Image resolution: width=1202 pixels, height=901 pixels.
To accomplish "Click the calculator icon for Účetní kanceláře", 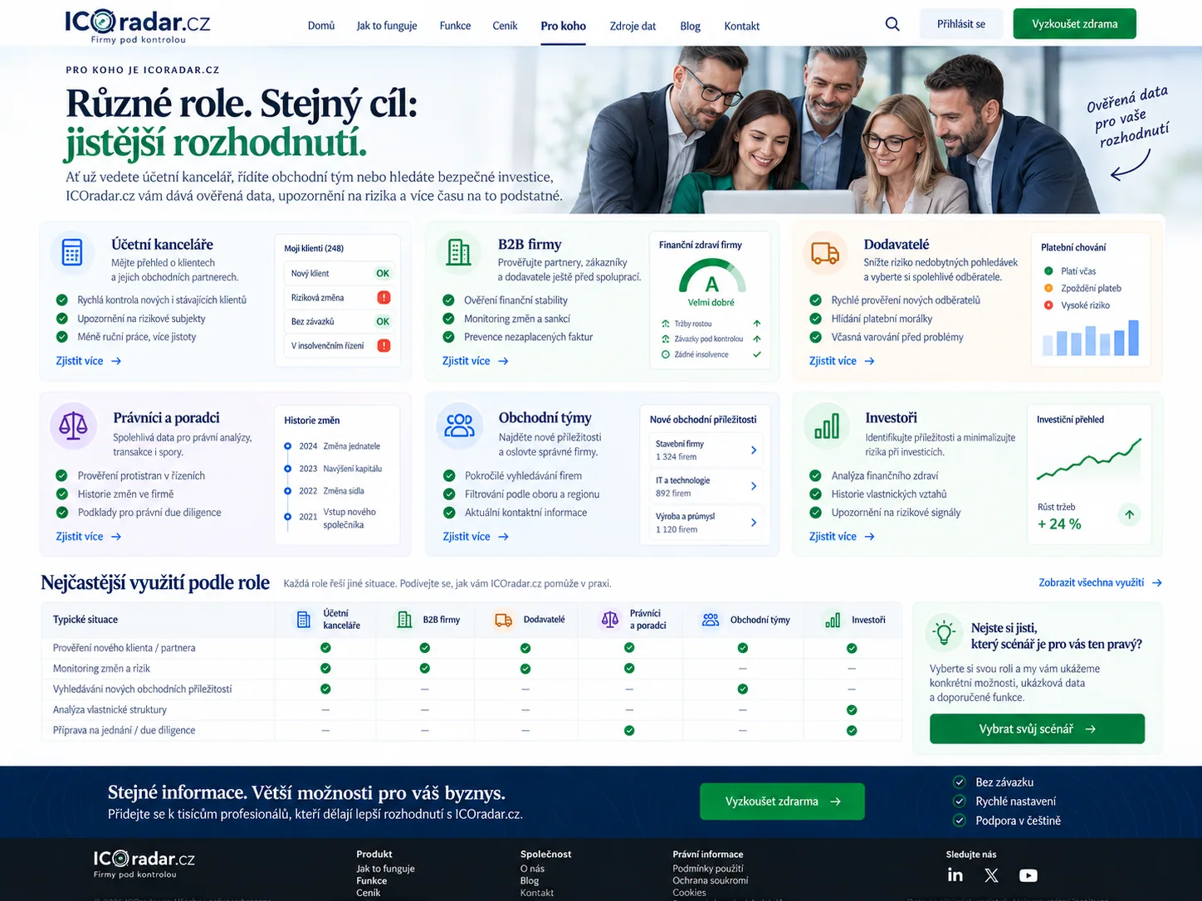I will 72,252.
